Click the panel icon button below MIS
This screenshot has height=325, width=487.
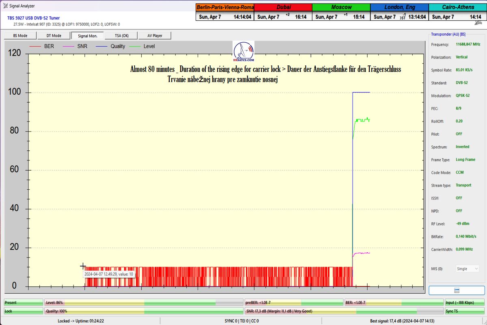point(457,290)
